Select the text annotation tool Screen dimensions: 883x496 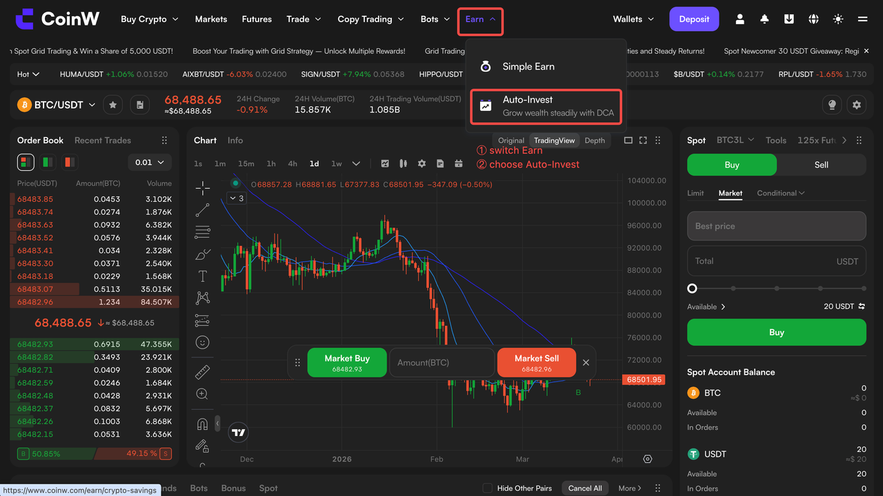[x=203, y=276]
